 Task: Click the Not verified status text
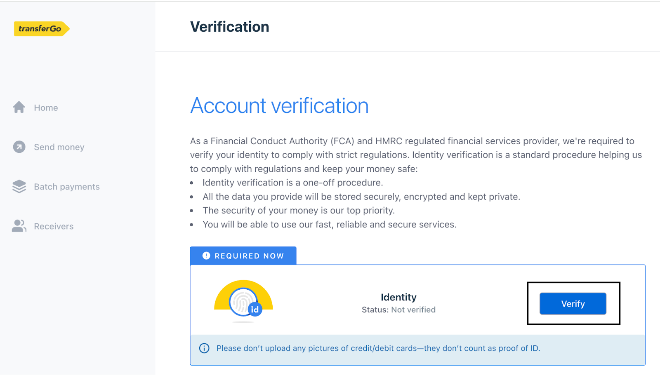point(413,309)
